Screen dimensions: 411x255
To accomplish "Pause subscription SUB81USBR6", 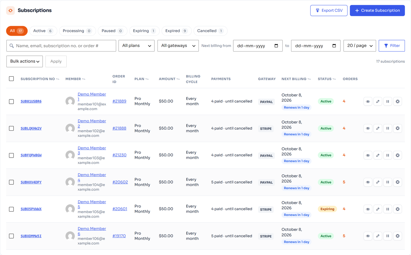I will click(x=388, y=101).
